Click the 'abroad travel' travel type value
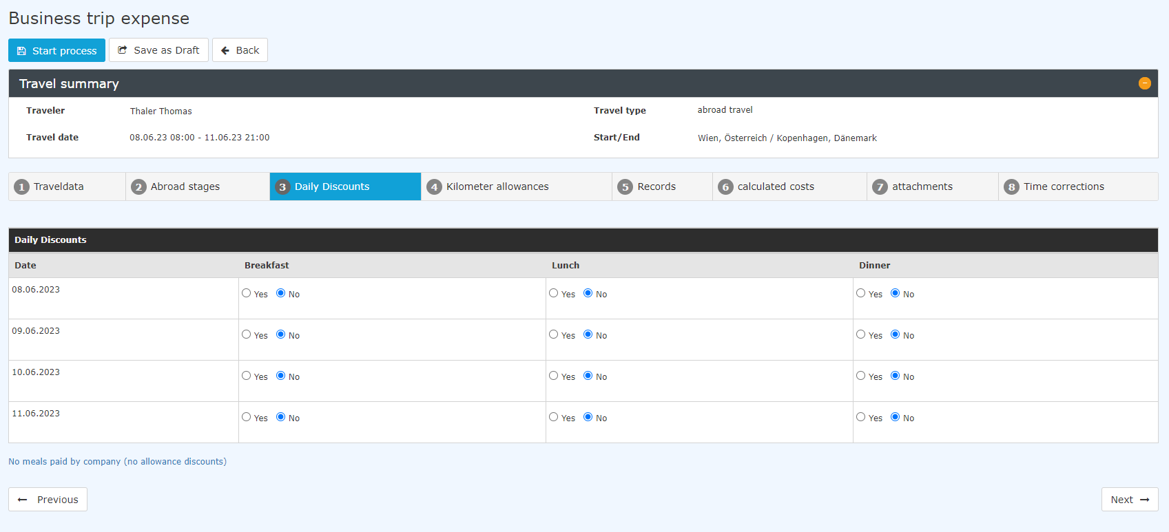Viewport: 1169px width, 532px height. [725, 110]
